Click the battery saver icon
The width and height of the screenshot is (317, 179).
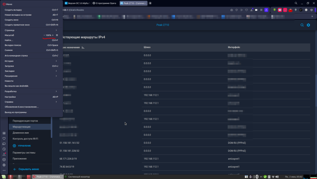(256, 10)
